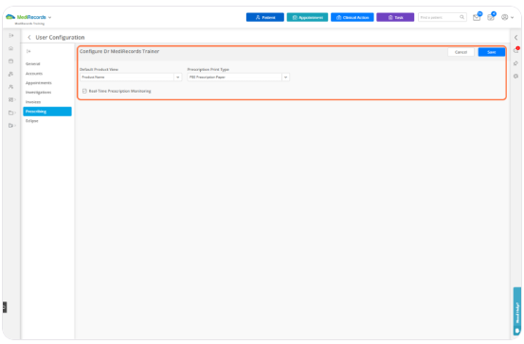Select the Accounts settings tab

[34, 74]
